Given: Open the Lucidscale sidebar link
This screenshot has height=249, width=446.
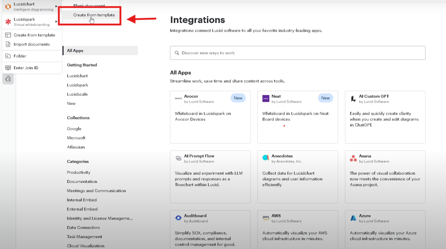Looking at the screenshot, I should point(78,94).
